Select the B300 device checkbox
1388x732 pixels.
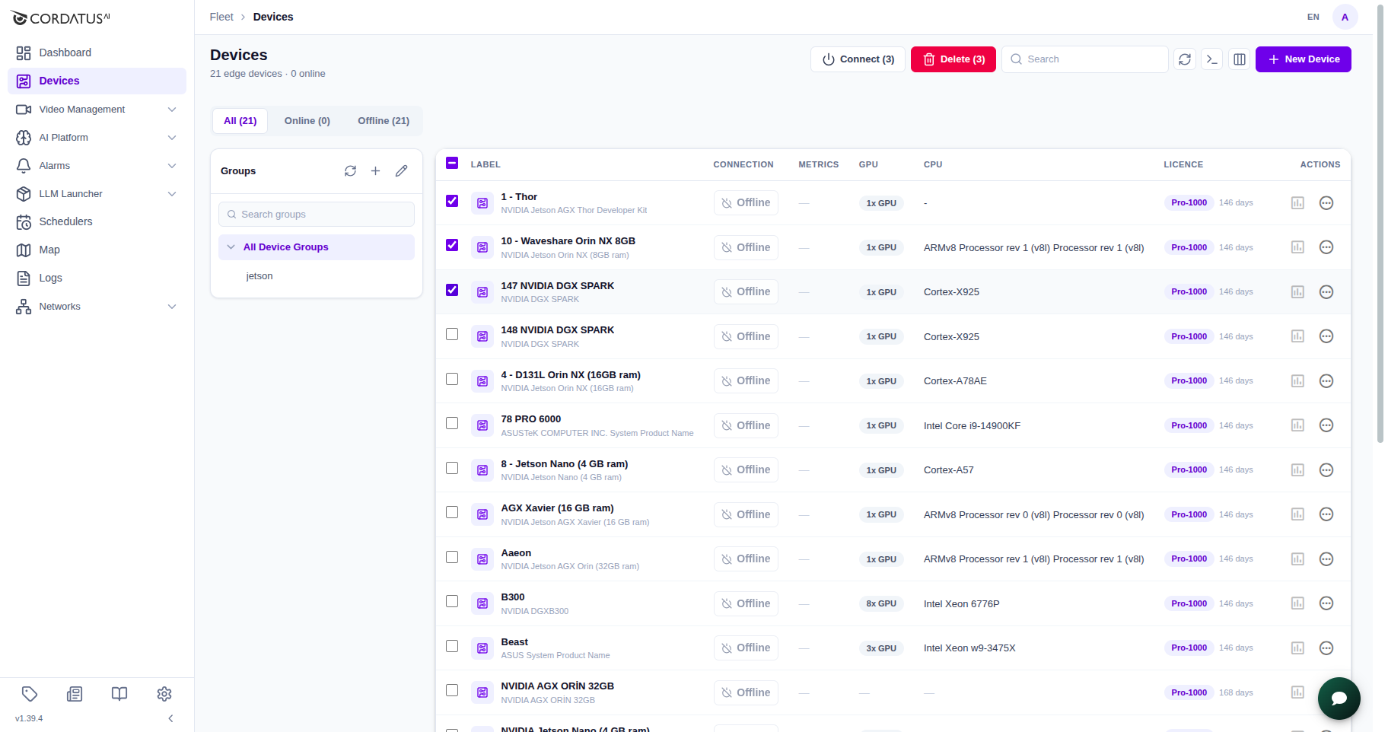pos(452,601)
